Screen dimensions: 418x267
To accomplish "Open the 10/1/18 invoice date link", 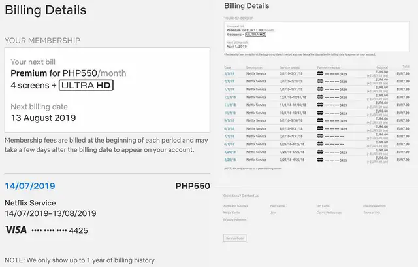I will (229, 113).
